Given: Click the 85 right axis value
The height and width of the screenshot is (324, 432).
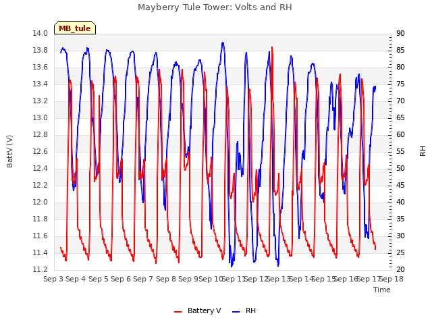Looking at the screenshot, I should click(x=400, y=51).
